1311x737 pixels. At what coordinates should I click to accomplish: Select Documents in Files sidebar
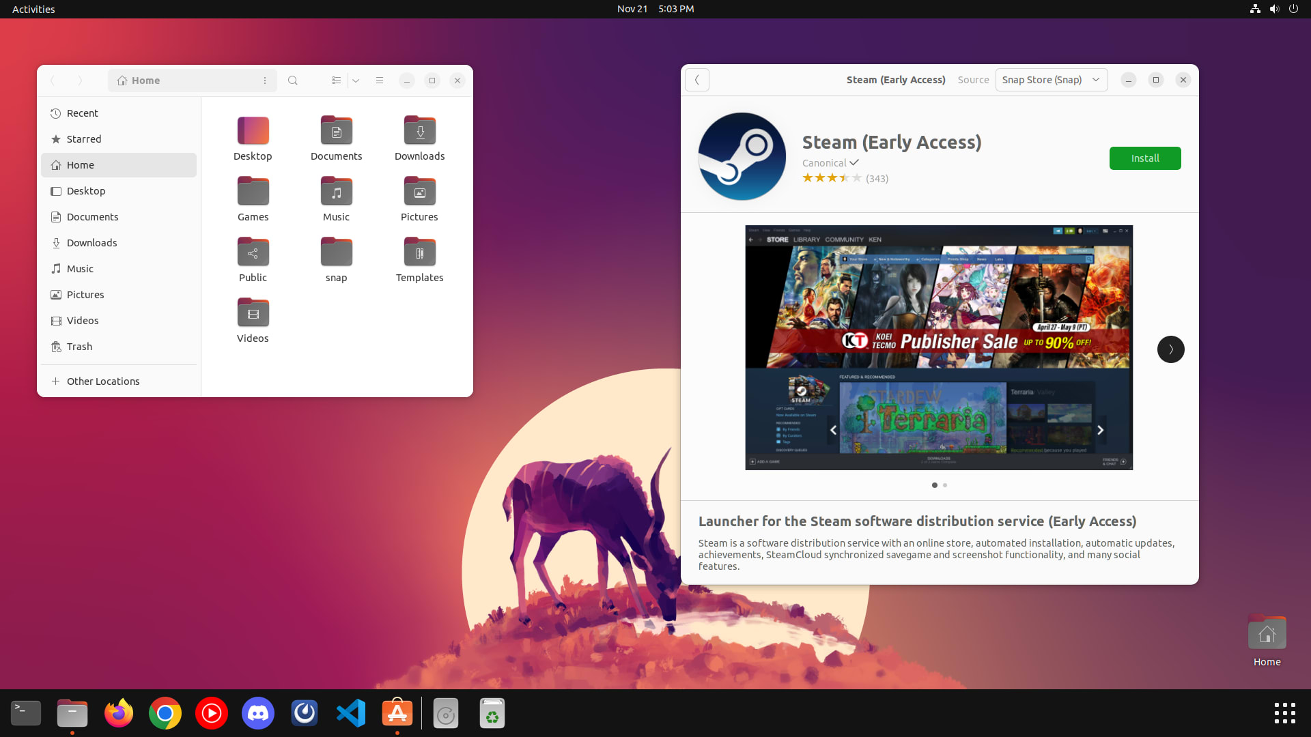coord(119,217)
